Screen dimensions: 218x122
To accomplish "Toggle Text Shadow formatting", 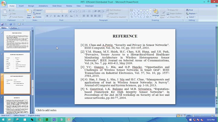I will [x=62, y=16].
